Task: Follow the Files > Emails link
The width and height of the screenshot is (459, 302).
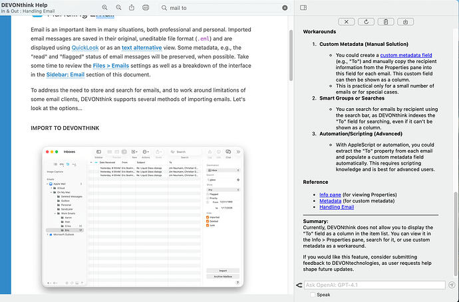Action: [x=111, y=66]
